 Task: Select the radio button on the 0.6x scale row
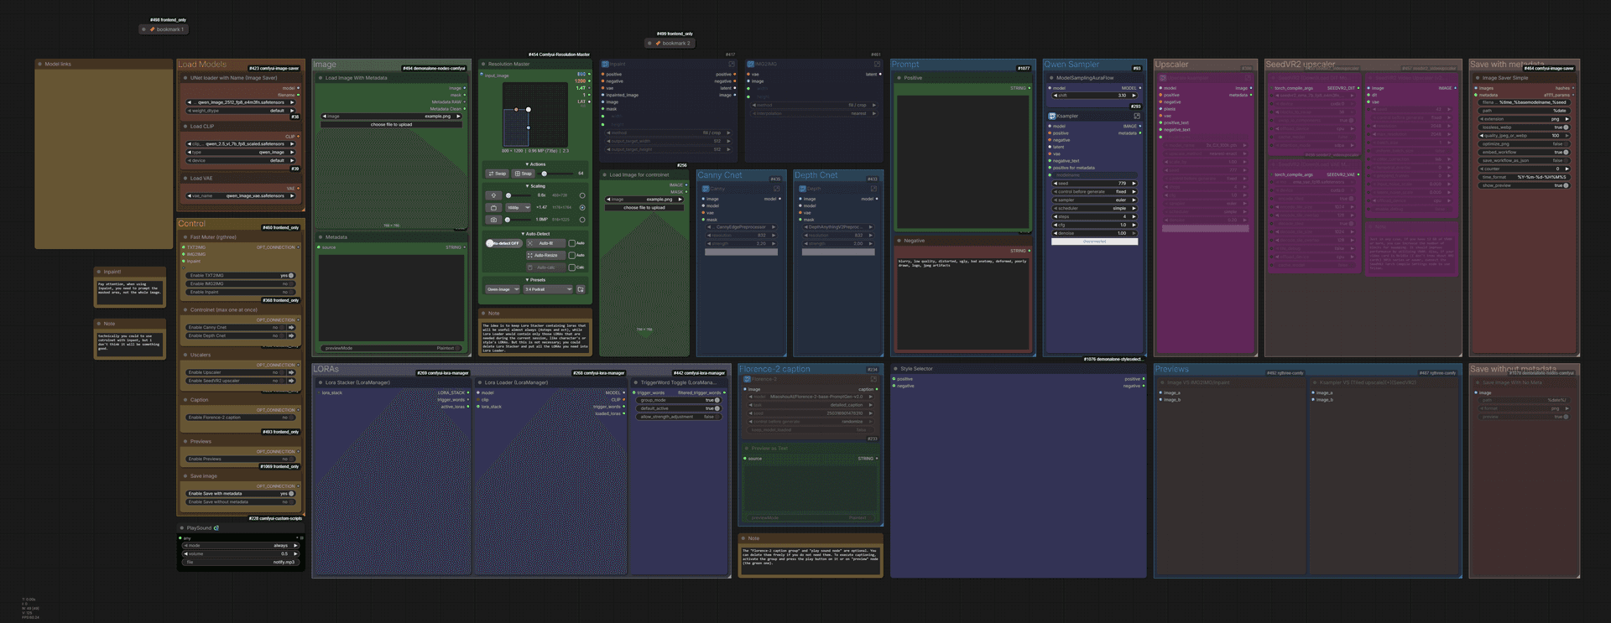pyautogui.click(x=582, y=195)
